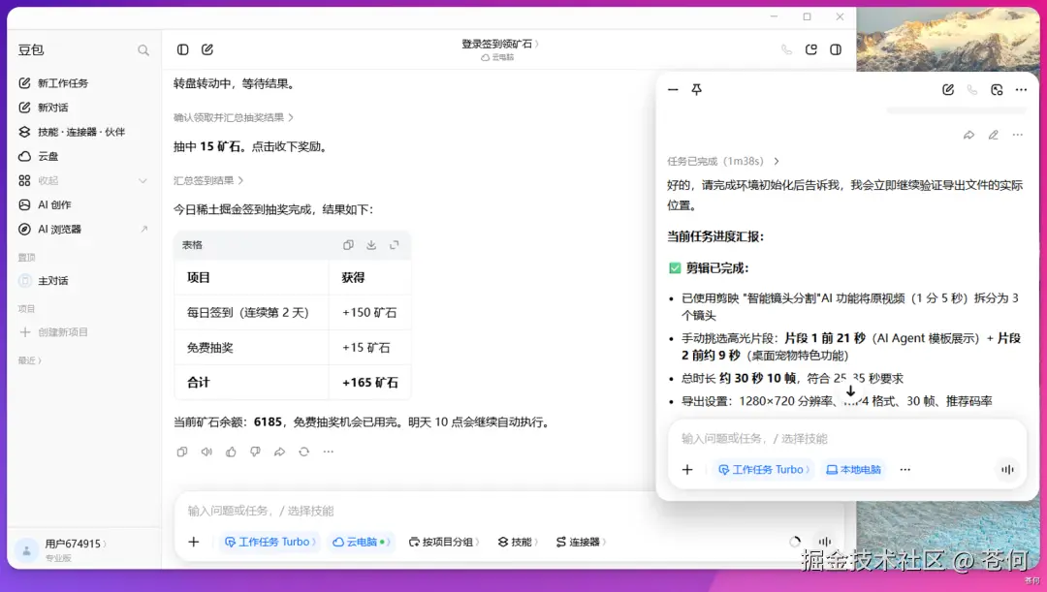Dislike the reply with the thumbs down icon

pos(255,452)
